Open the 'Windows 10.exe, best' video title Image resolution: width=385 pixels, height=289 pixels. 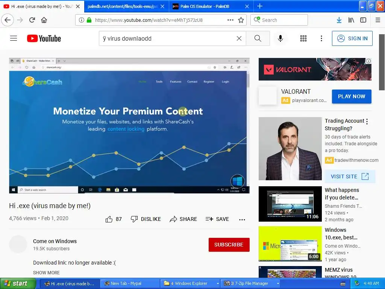click(341, 233)
